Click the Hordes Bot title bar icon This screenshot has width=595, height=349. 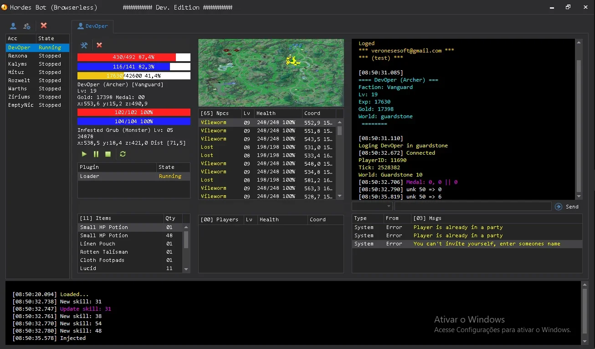pyautogui.click(x=5, y=7)
